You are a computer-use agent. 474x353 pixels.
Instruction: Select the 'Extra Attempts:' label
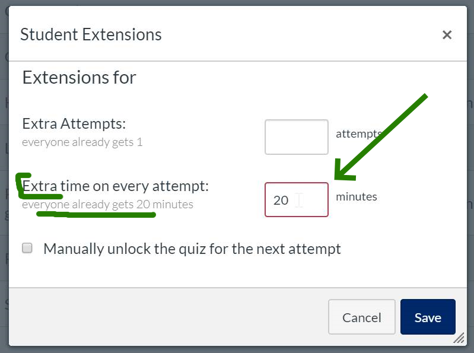pos(74,124)
